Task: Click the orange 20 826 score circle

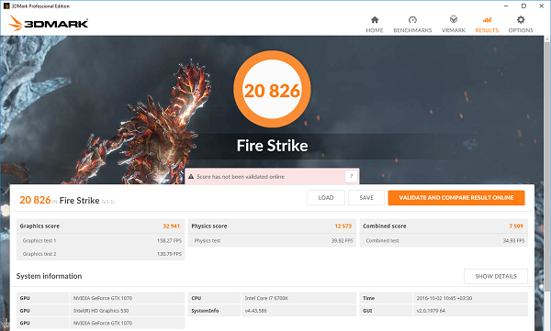Action: point(272,89)
